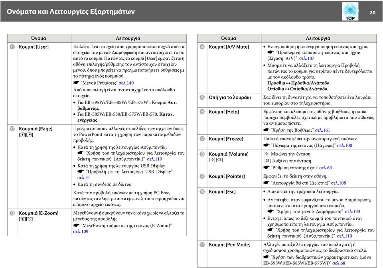This screenshot has height=268, width=383.
Task: Click pointing hand icon beside Μεγέθυνση τμήματος
Action: pos(77,226)
